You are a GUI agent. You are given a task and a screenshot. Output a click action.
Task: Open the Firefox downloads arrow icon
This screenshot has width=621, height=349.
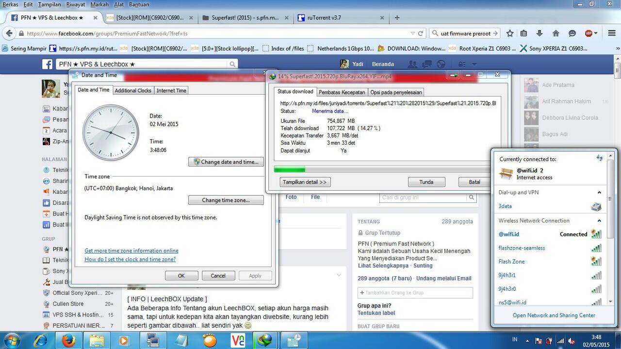pyautogui.click(x=539, y=33)
